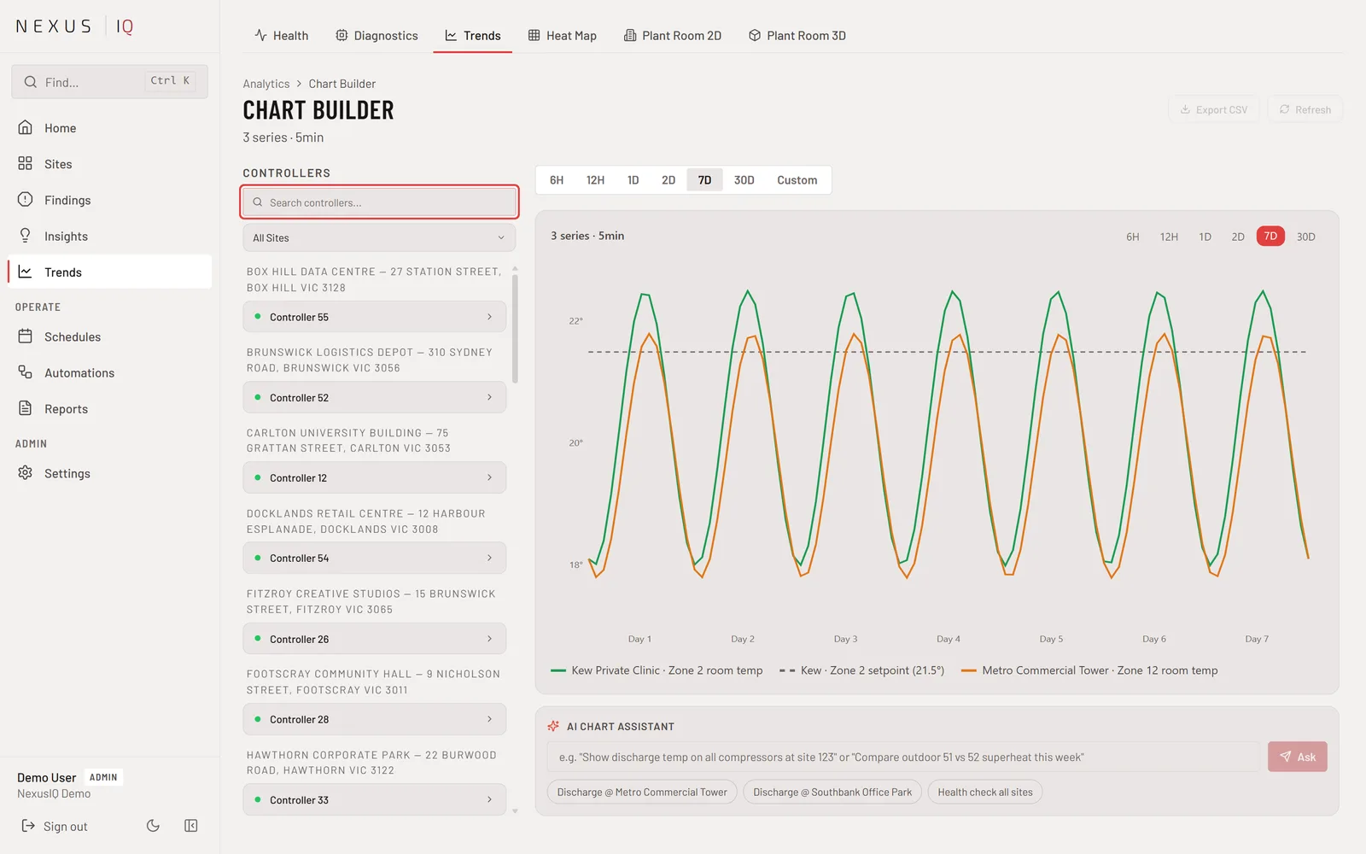Open Automations icon in sidebar
This screenshot has width=1366, height=854.
(26, 372)
